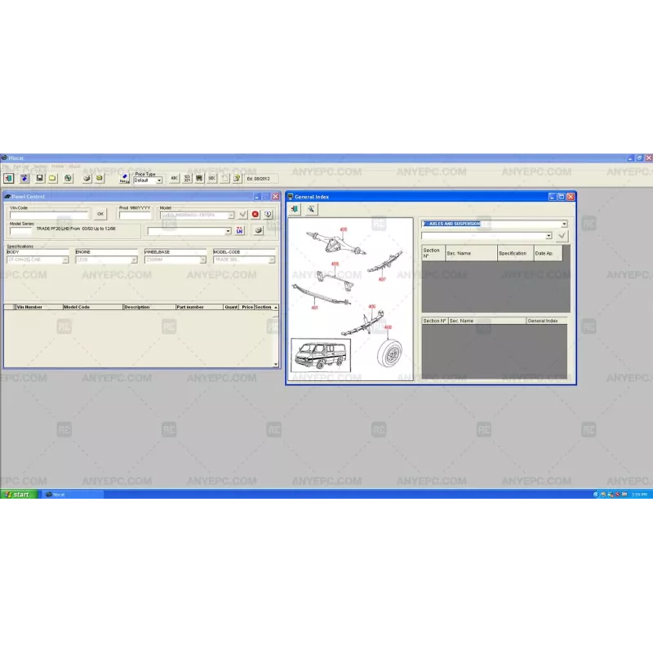The image size is (653, 653).
Task: Open the Printer menu from the menu bar
Action: pos(58,166)
